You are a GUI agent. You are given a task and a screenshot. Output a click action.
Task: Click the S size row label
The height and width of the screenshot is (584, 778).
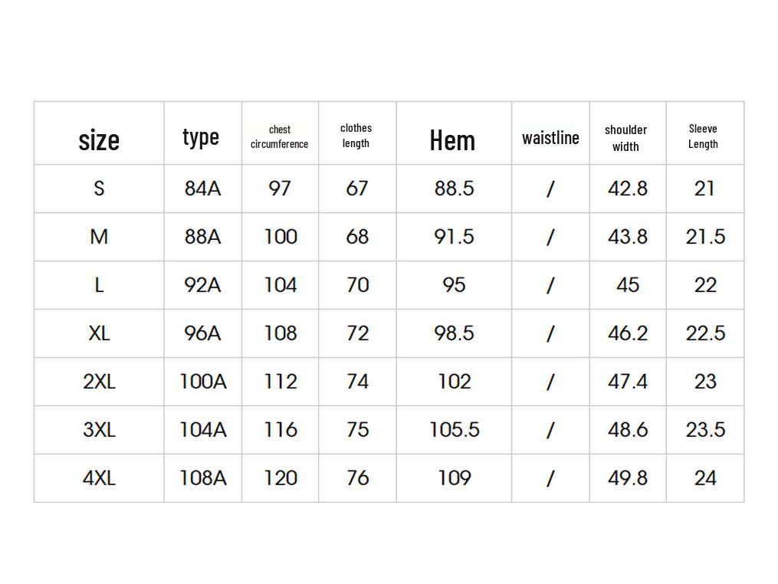pyautogui.click(x=99, y=189)
